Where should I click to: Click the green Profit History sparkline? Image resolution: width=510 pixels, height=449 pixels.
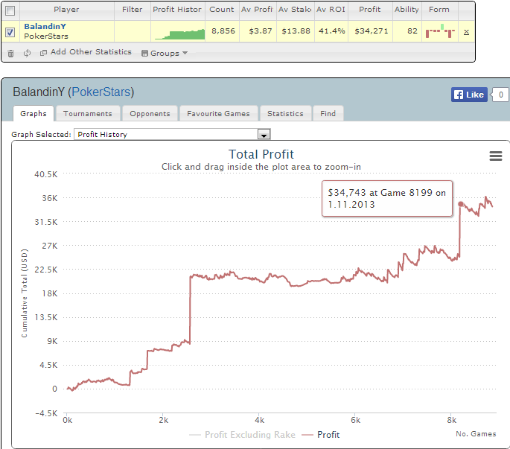click(x=180, y=34)
